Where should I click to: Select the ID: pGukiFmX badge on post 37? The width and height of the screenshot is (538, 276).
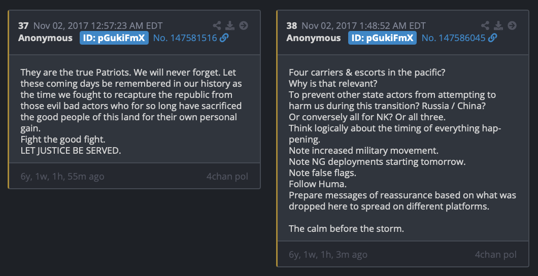pyautogui.click(x=114, y=38)
